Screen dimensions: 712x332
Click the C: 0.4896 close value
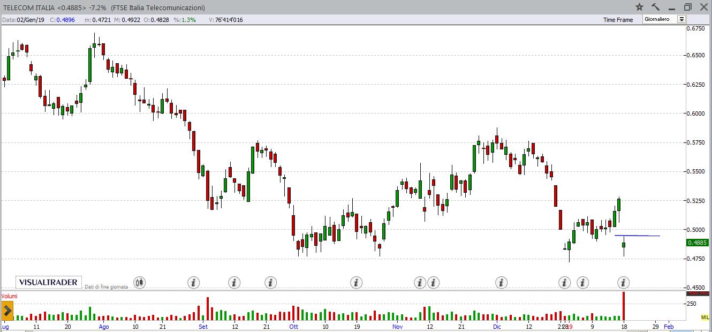(x=63, y=20)
